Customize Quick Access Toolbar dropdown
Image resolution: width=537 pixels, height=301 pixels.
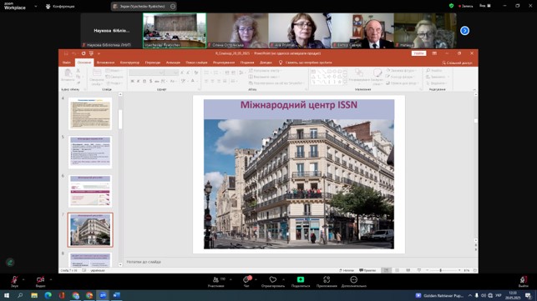[x=99, y=53]
